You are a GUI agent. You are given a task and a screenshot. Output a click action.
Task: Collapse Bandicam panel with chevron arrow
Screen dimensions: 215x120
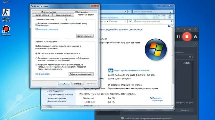[x=196, y=44]
